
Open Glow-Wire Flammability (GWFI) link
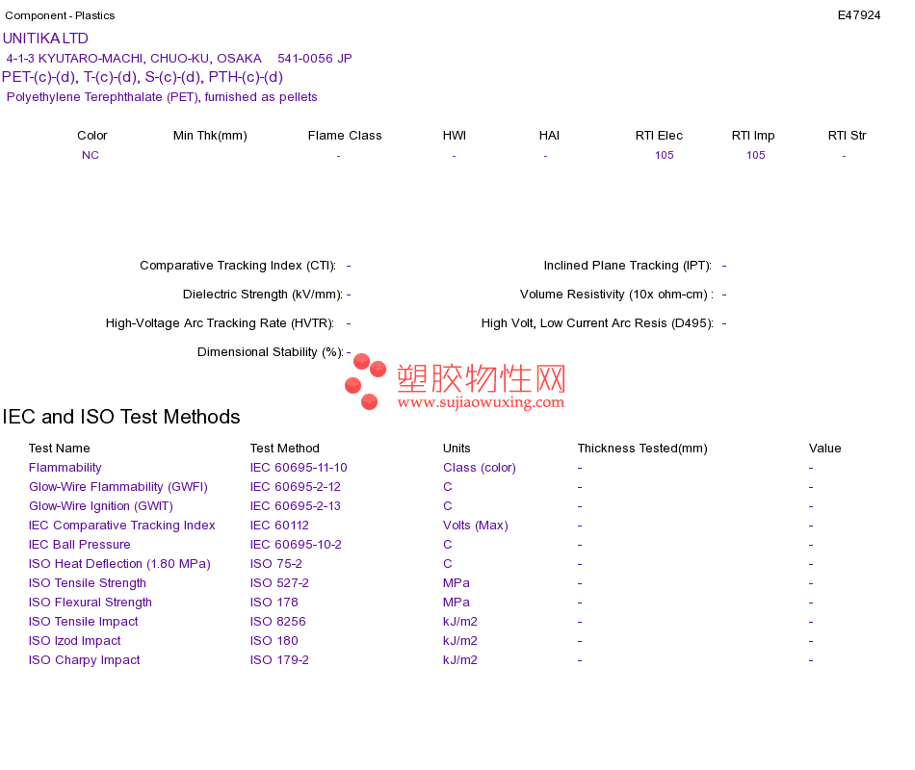click(118, 487)
